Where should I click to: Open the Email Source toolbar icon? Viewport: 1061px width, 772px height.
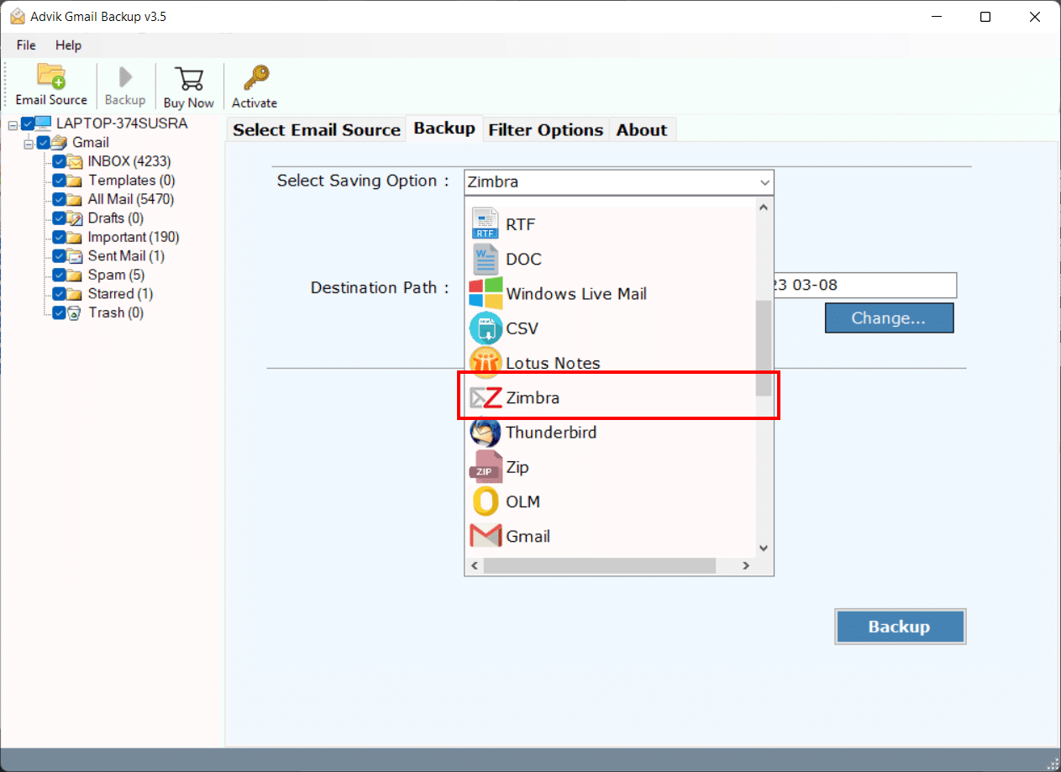[51, 77]
